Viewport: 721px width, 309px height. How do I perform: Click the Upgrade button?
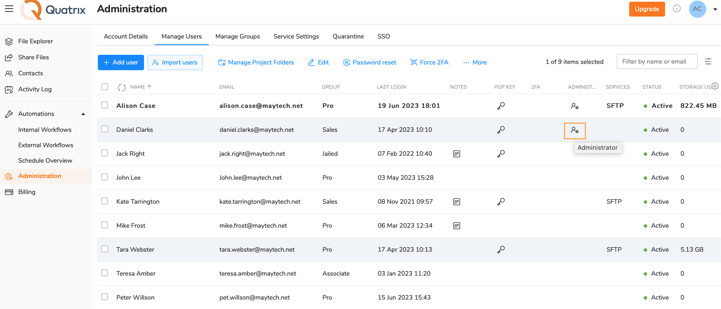[647, 9]
